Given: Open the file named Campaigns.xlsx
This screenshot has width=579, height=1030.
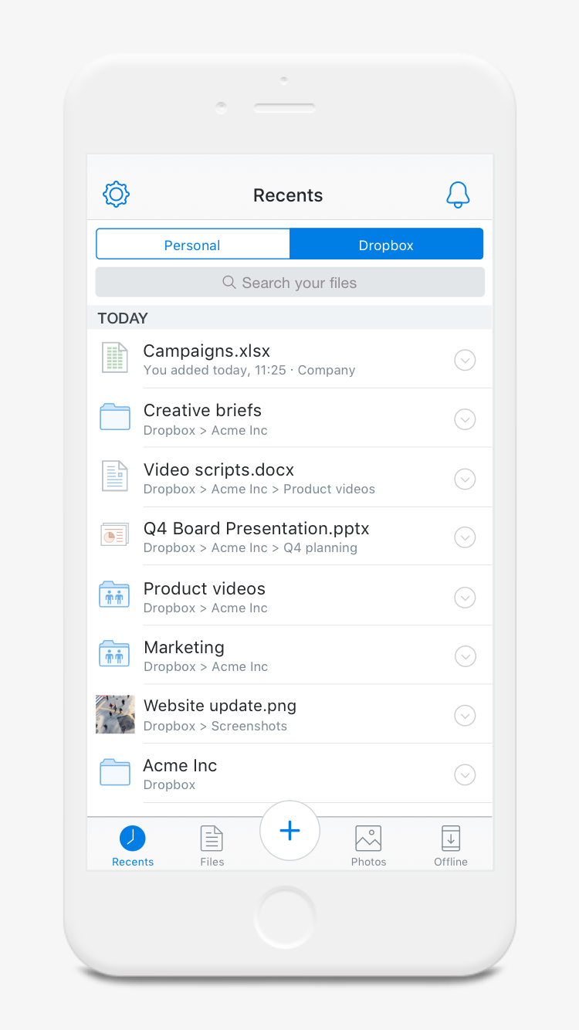Looking at the screenshot, I should 207,351.
